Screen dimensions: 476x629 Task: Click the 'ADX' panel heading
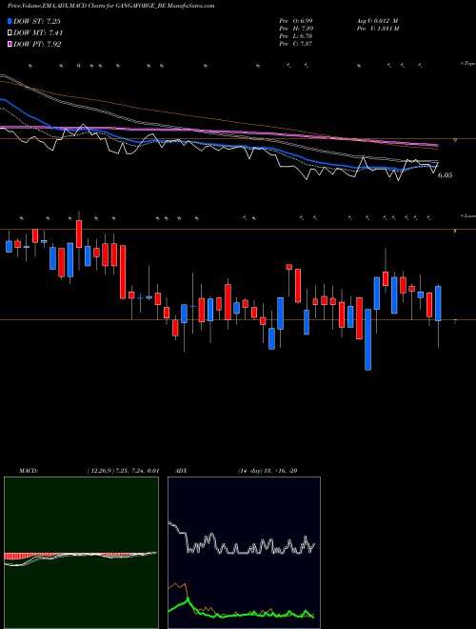(x=181, y=471)
